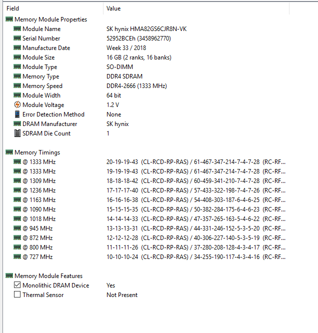Click the DRAM Manufacturer row icon
Screen dimensions: 318x333
point(17,123)
